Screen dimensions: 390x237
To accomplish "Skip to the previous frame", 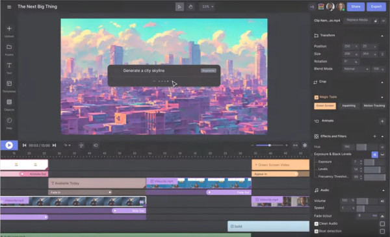I will click(x=25, y=145).
